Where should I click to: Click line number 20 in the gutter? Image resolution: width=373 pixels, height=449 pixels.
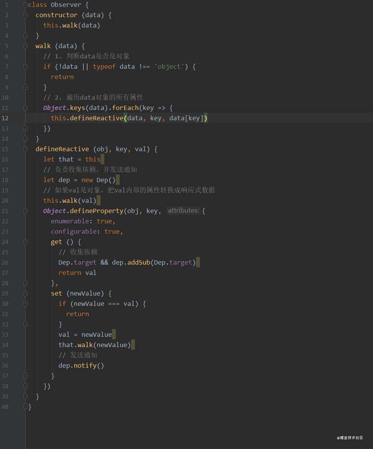(5, 201)
